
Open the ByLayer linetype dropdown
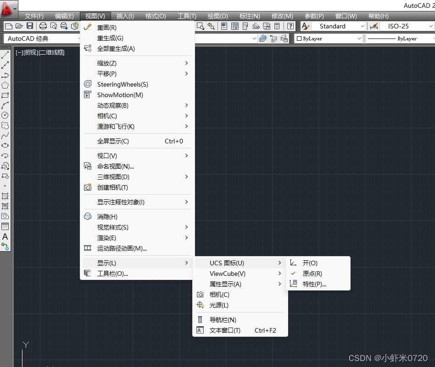click(x=401, y=38)
